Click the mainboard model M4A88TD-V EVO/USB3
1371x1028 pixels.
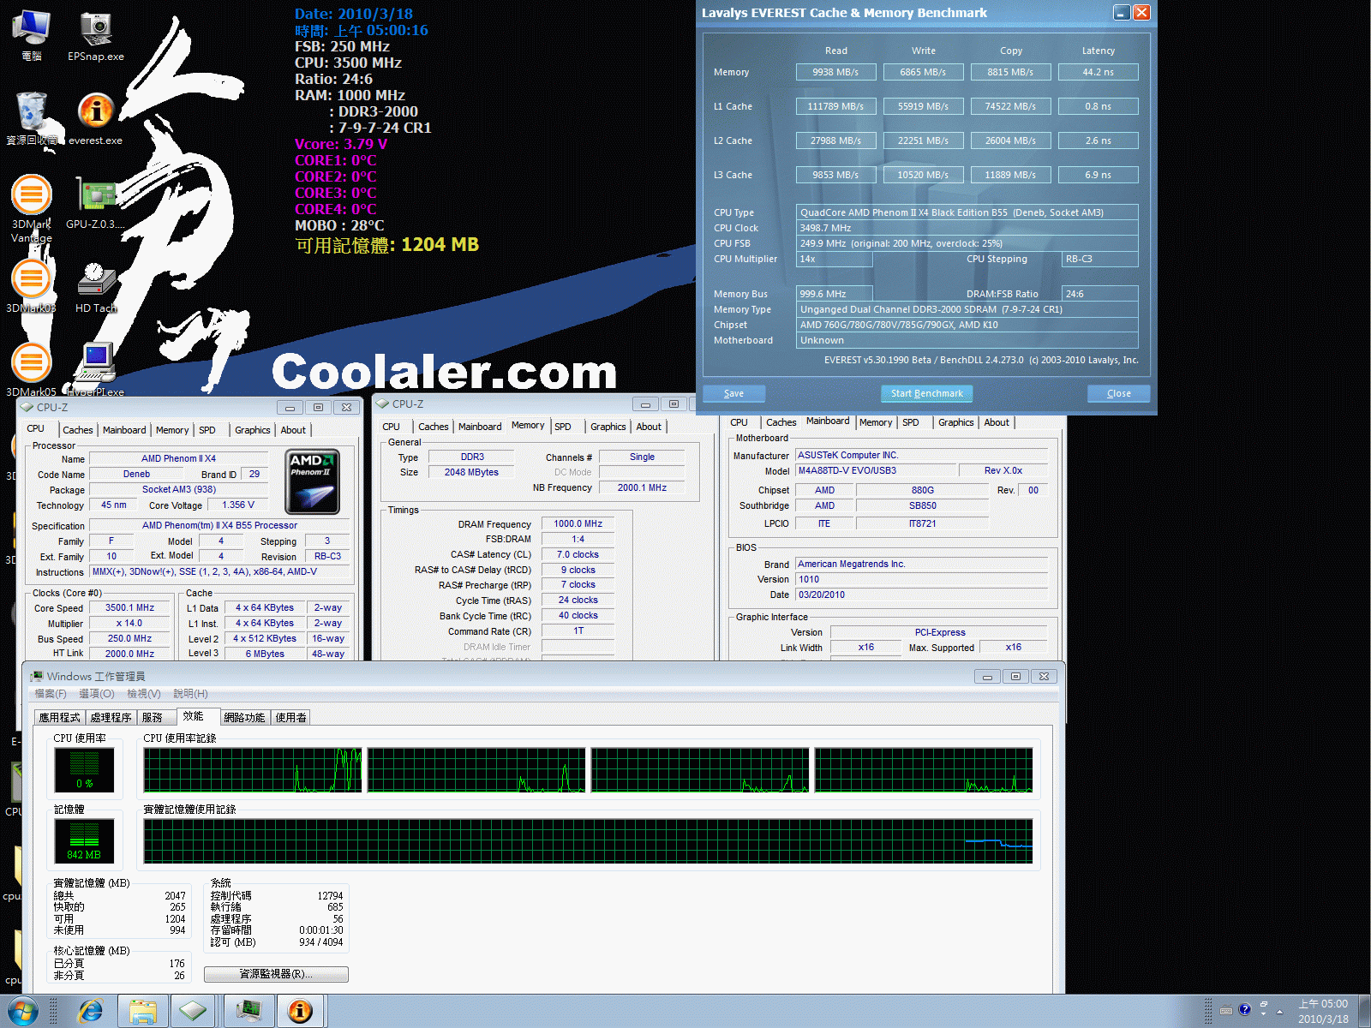pyautogui.click(x=876, y=470)
